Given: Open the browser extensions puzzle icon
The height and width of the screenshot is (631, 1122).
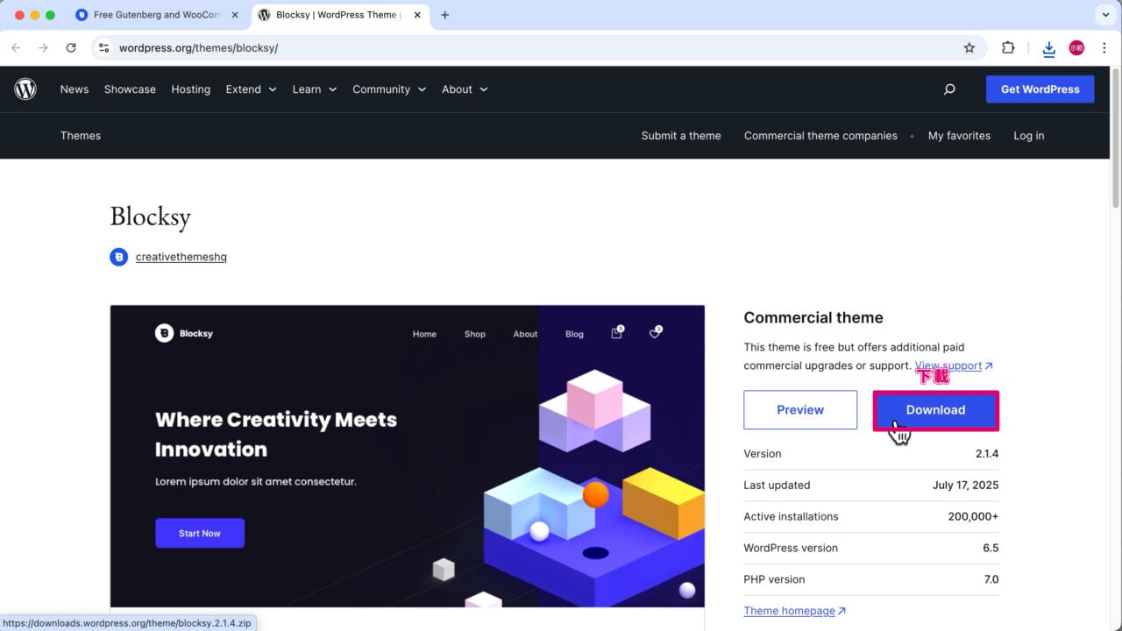Looking at the screenshot, I should (x=1008, y=48).
